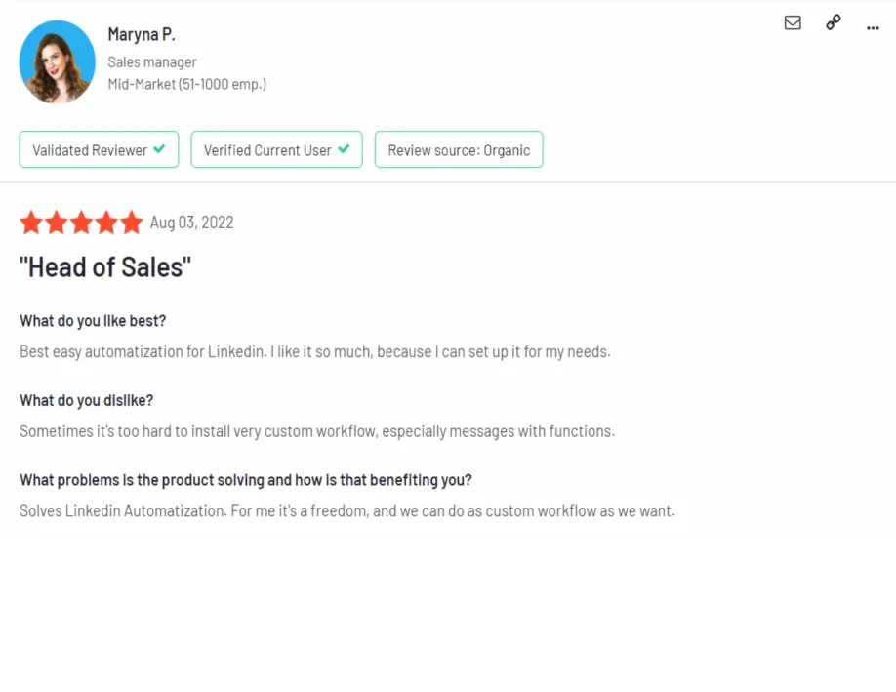The image size is (896, 692).
Task: Click the "What do you dislike?" heading
Action: tap(87, 400)
